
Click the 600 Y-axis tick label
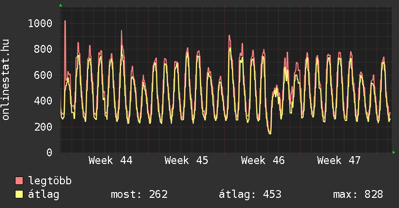point(43,75)
